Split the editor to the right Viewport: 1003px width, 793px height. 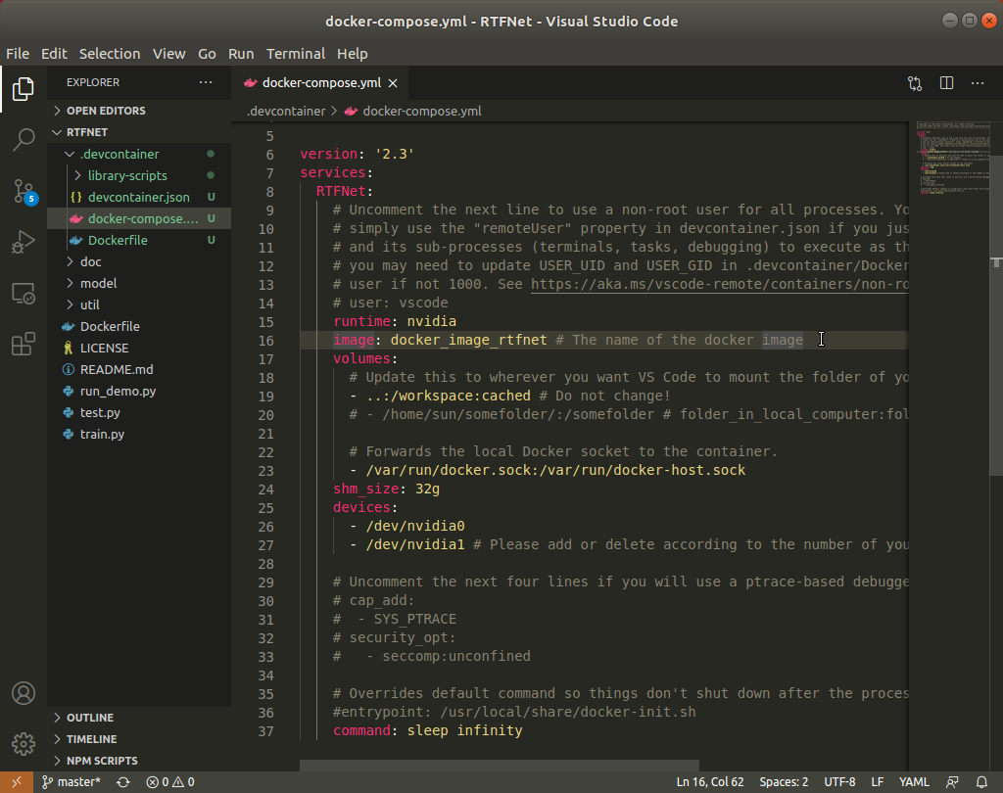(x=947, y=83)
